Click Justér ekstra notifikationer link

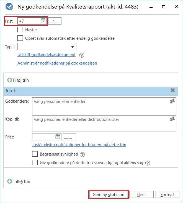click(79, 145)
